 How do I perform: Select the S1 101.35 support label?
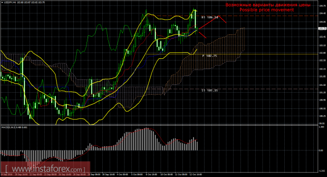tap(210, 91)
